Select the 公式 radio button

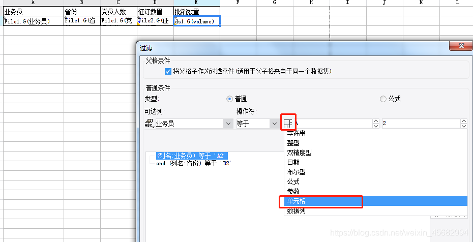pos(383,99)
